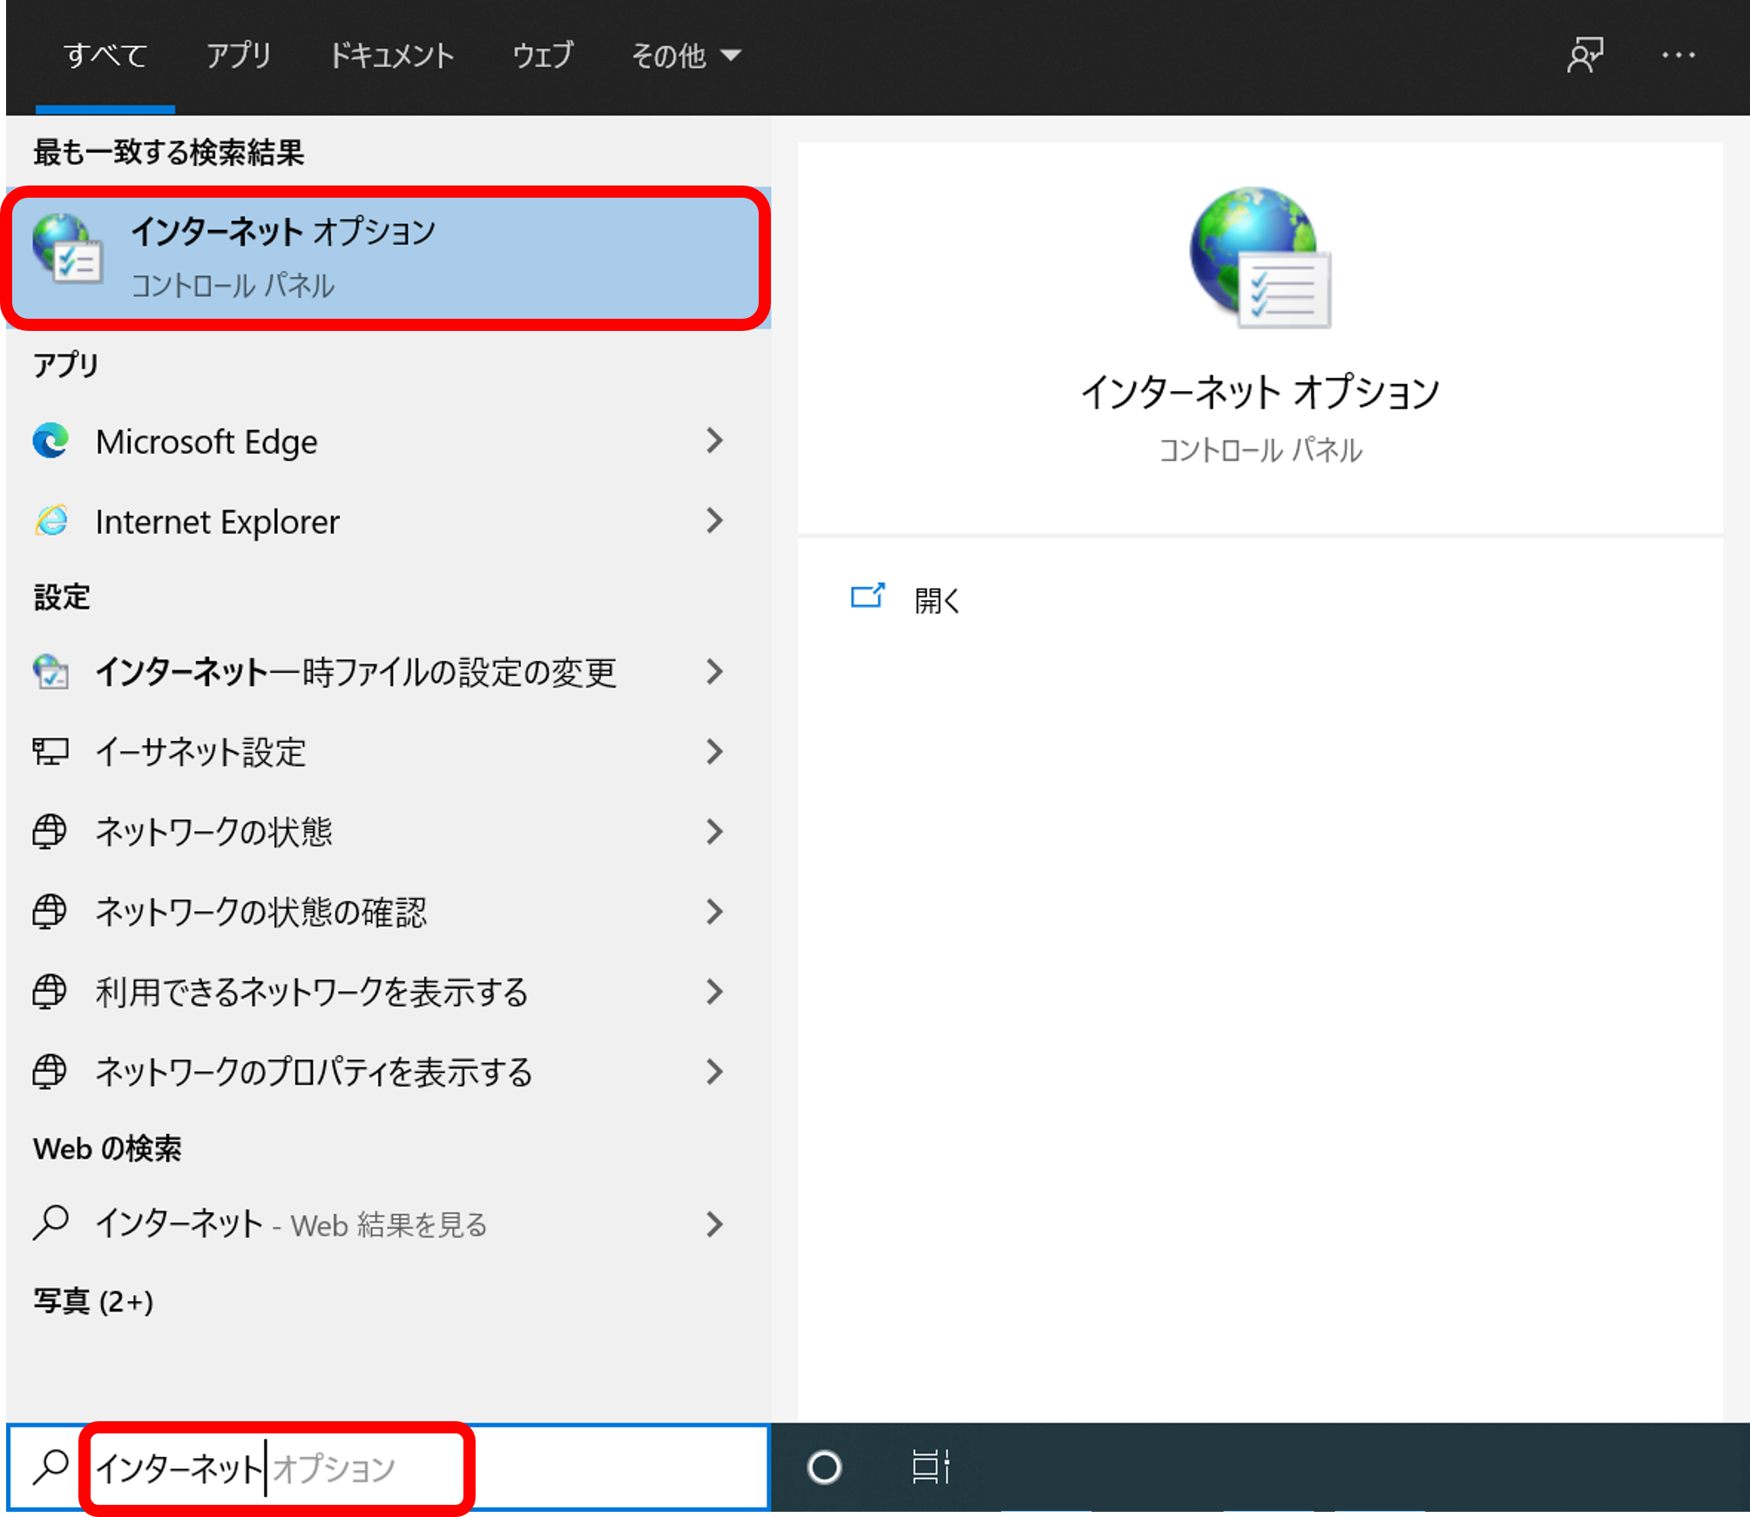1750x1517 pixels.
Task: Click globe icon beside ネットワークのプロパティを表示する
Action: [x=50, y=1071]
